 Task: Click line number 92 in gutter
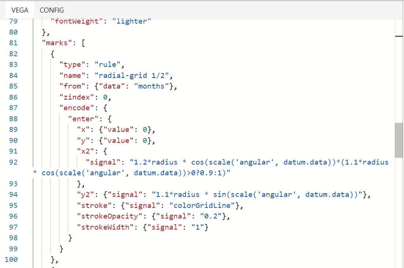[13, 162]
